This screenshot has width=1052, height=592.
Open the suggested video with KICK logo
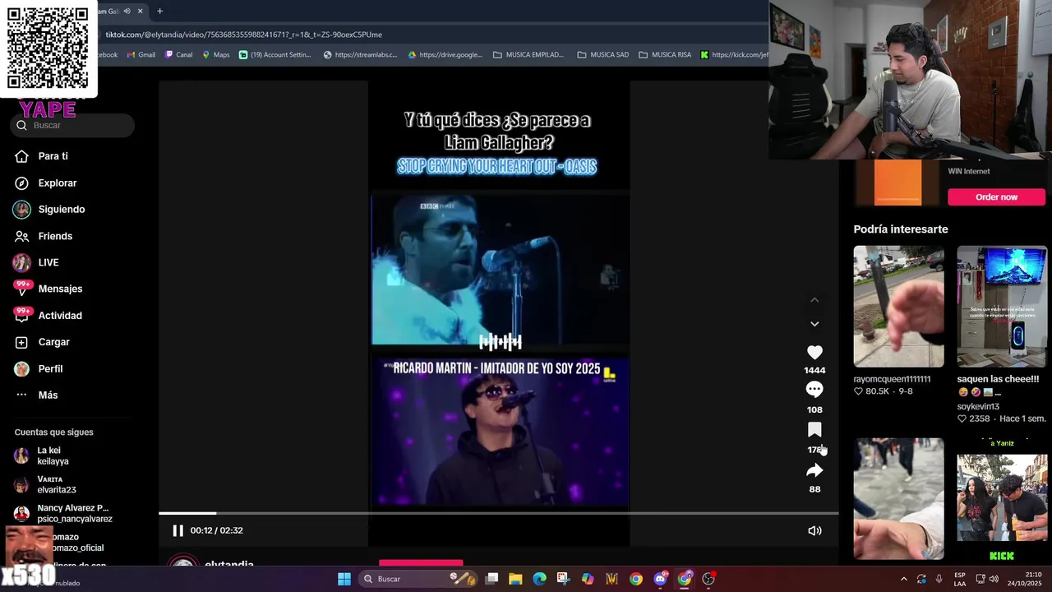pos(1002,499)
